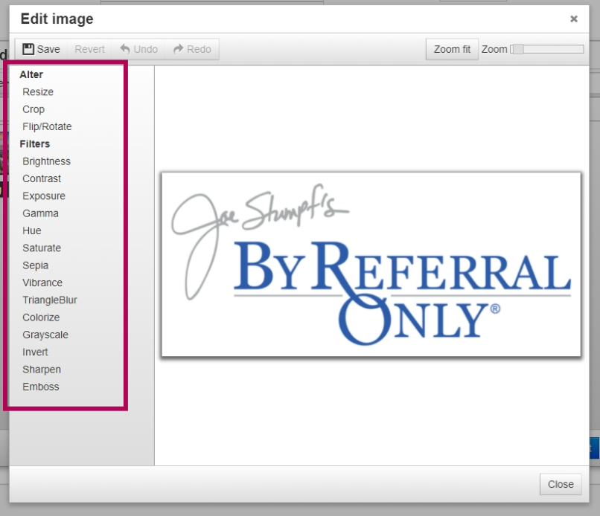Select the Crop option
The width and height of the screenshot is (600, 516).
33,109
